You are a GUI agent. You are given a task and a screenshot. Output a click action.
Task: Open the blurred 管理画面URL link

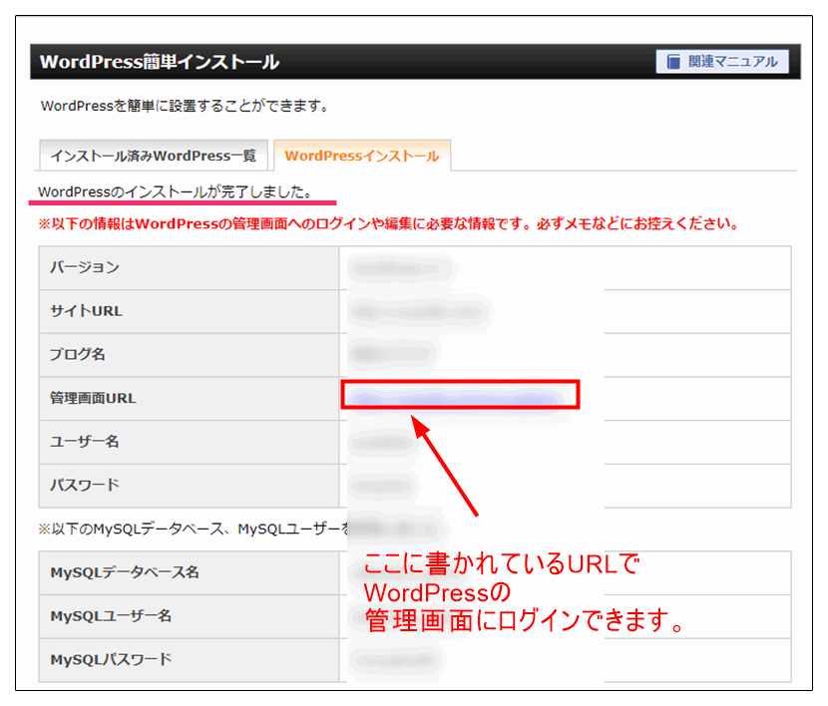click(x=457, y=398)
